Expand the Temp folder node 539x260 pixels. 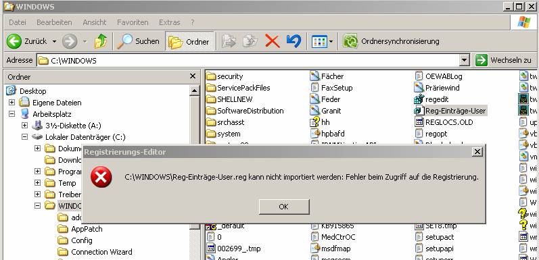37,183
